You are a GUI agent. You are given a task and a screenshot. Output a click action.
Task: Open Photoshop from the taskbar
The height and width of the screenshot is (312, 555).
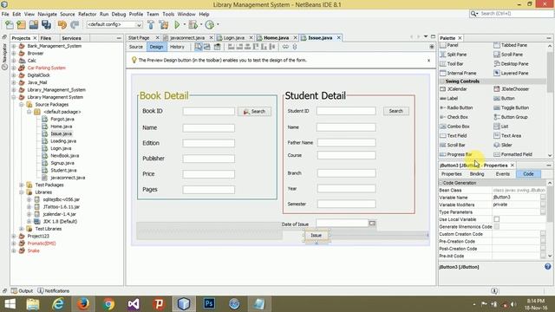coord(209,304)
